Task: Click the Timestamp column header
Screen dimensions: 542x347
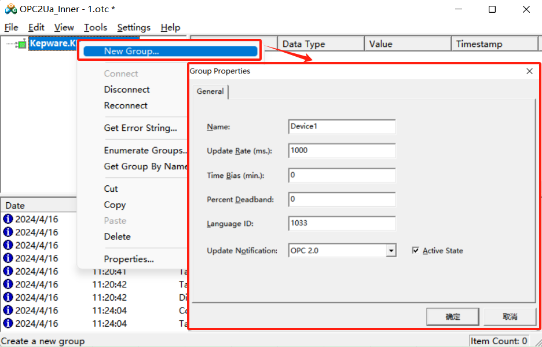Action: click(495, 44)
